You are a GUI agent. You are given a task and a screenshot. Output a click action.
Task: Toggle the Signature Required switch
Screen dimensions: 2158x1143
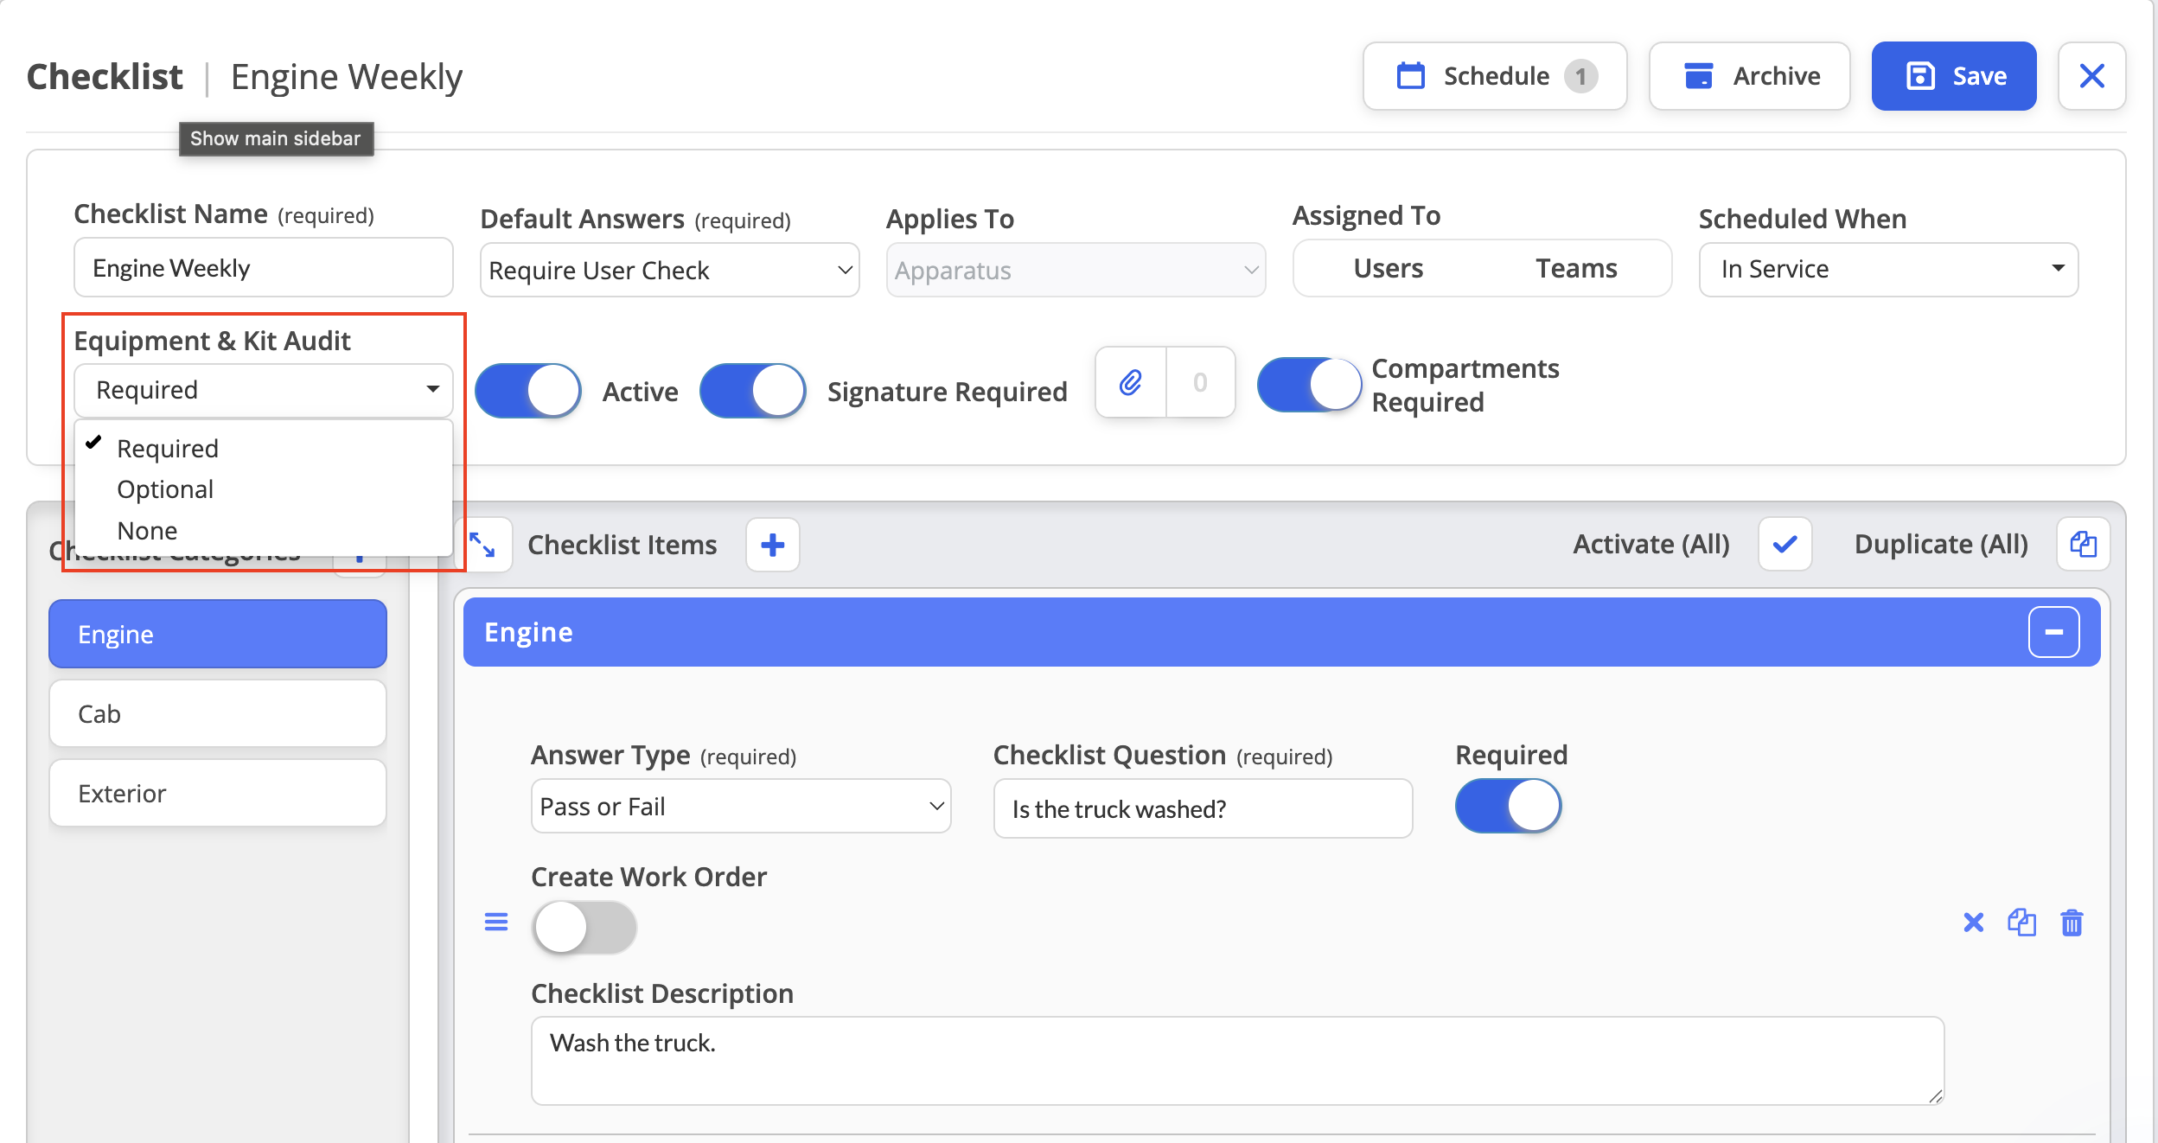point(753,391)
